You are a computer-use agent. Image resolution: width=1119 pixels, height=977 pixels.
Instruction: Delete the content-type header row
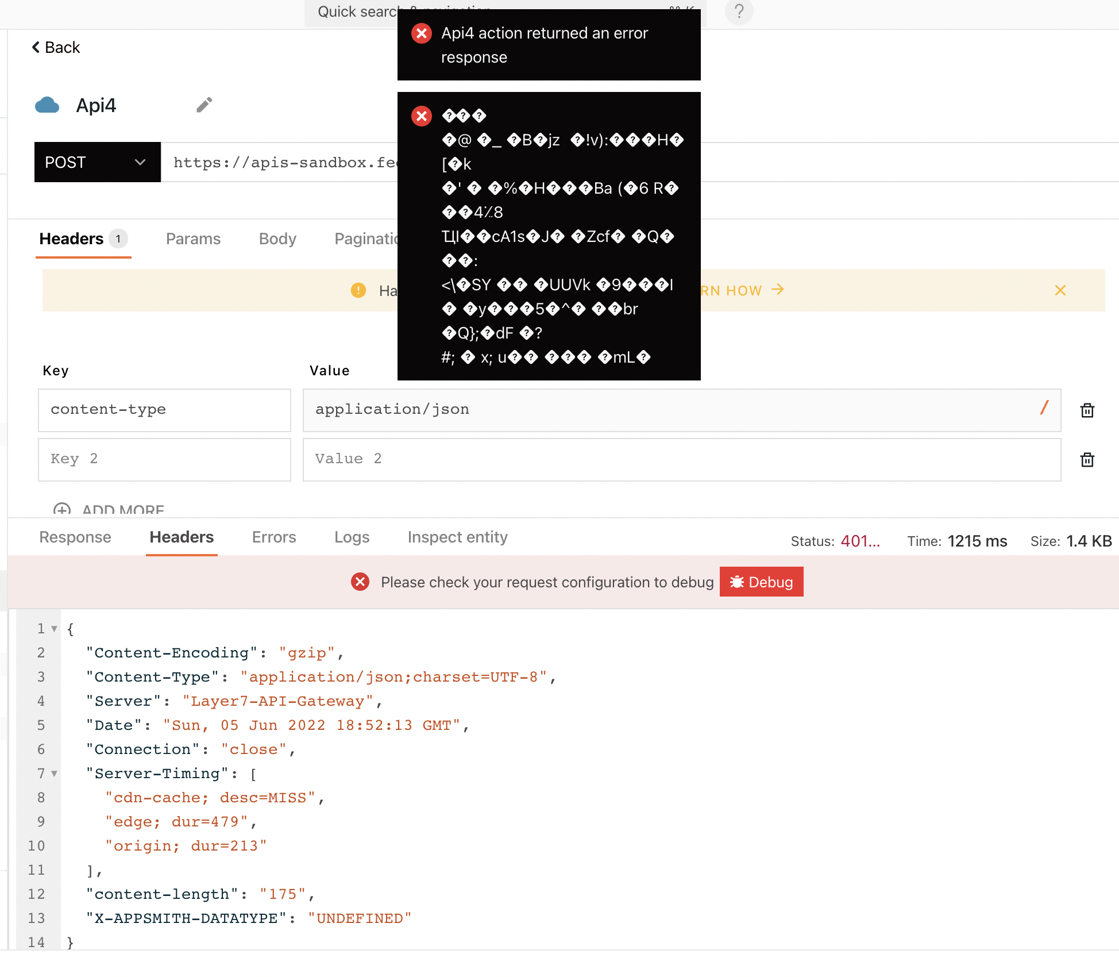tap(1087, 410)
